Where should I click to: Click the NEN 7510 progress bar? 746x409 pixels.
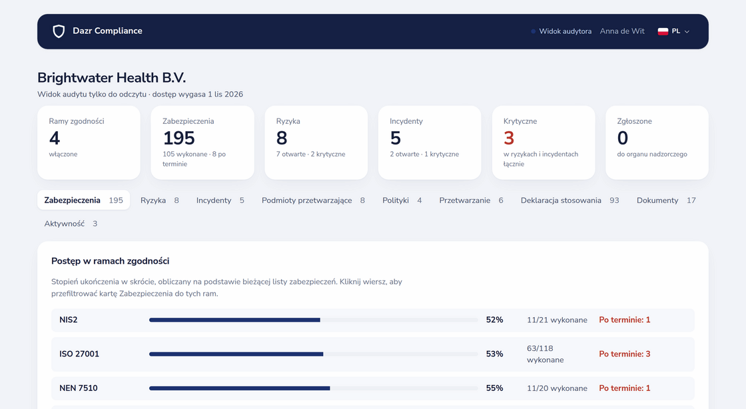point(314,388)
